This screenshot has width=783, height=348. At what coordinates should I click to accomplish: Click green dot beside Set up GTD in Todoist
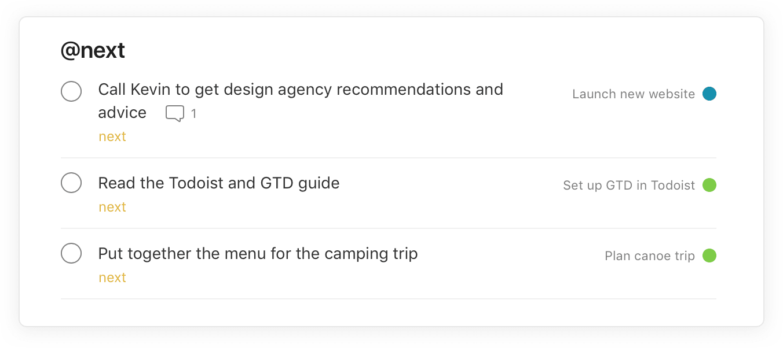709,185
